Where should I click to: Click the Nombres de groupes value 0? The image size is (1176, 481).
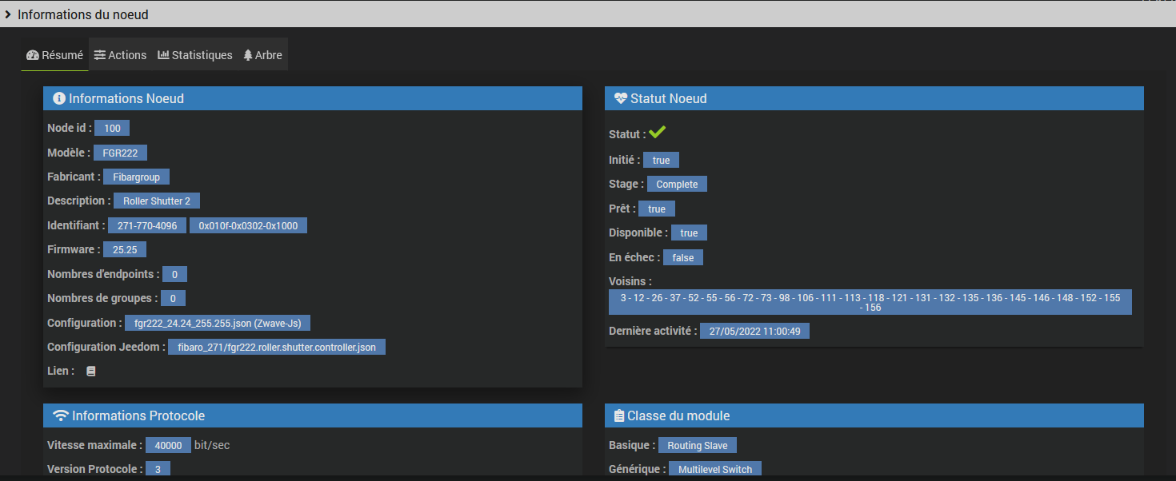pos(173,299)
